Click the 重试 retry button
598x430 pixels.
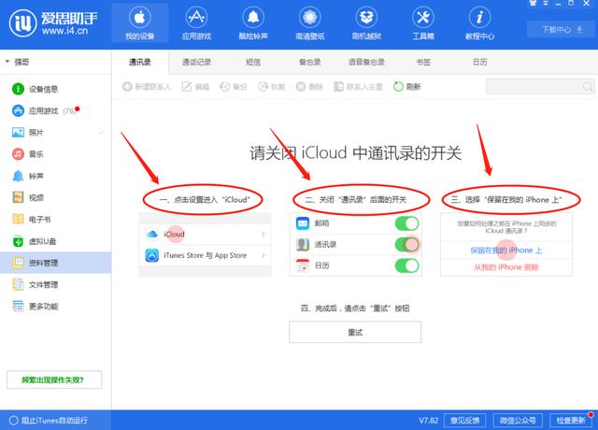355,332
